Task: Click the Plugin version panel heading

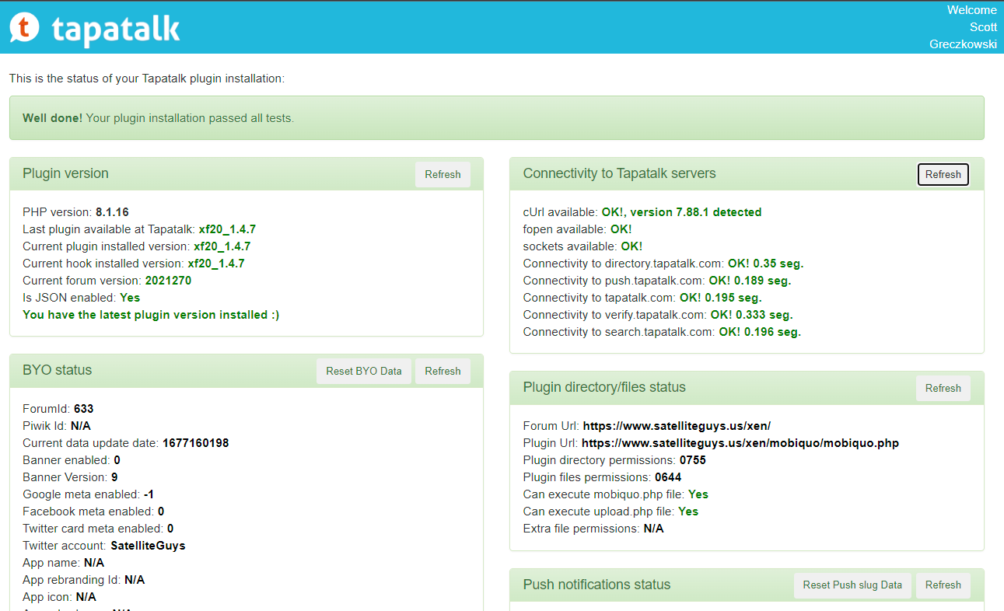Action: click(65, 173)
